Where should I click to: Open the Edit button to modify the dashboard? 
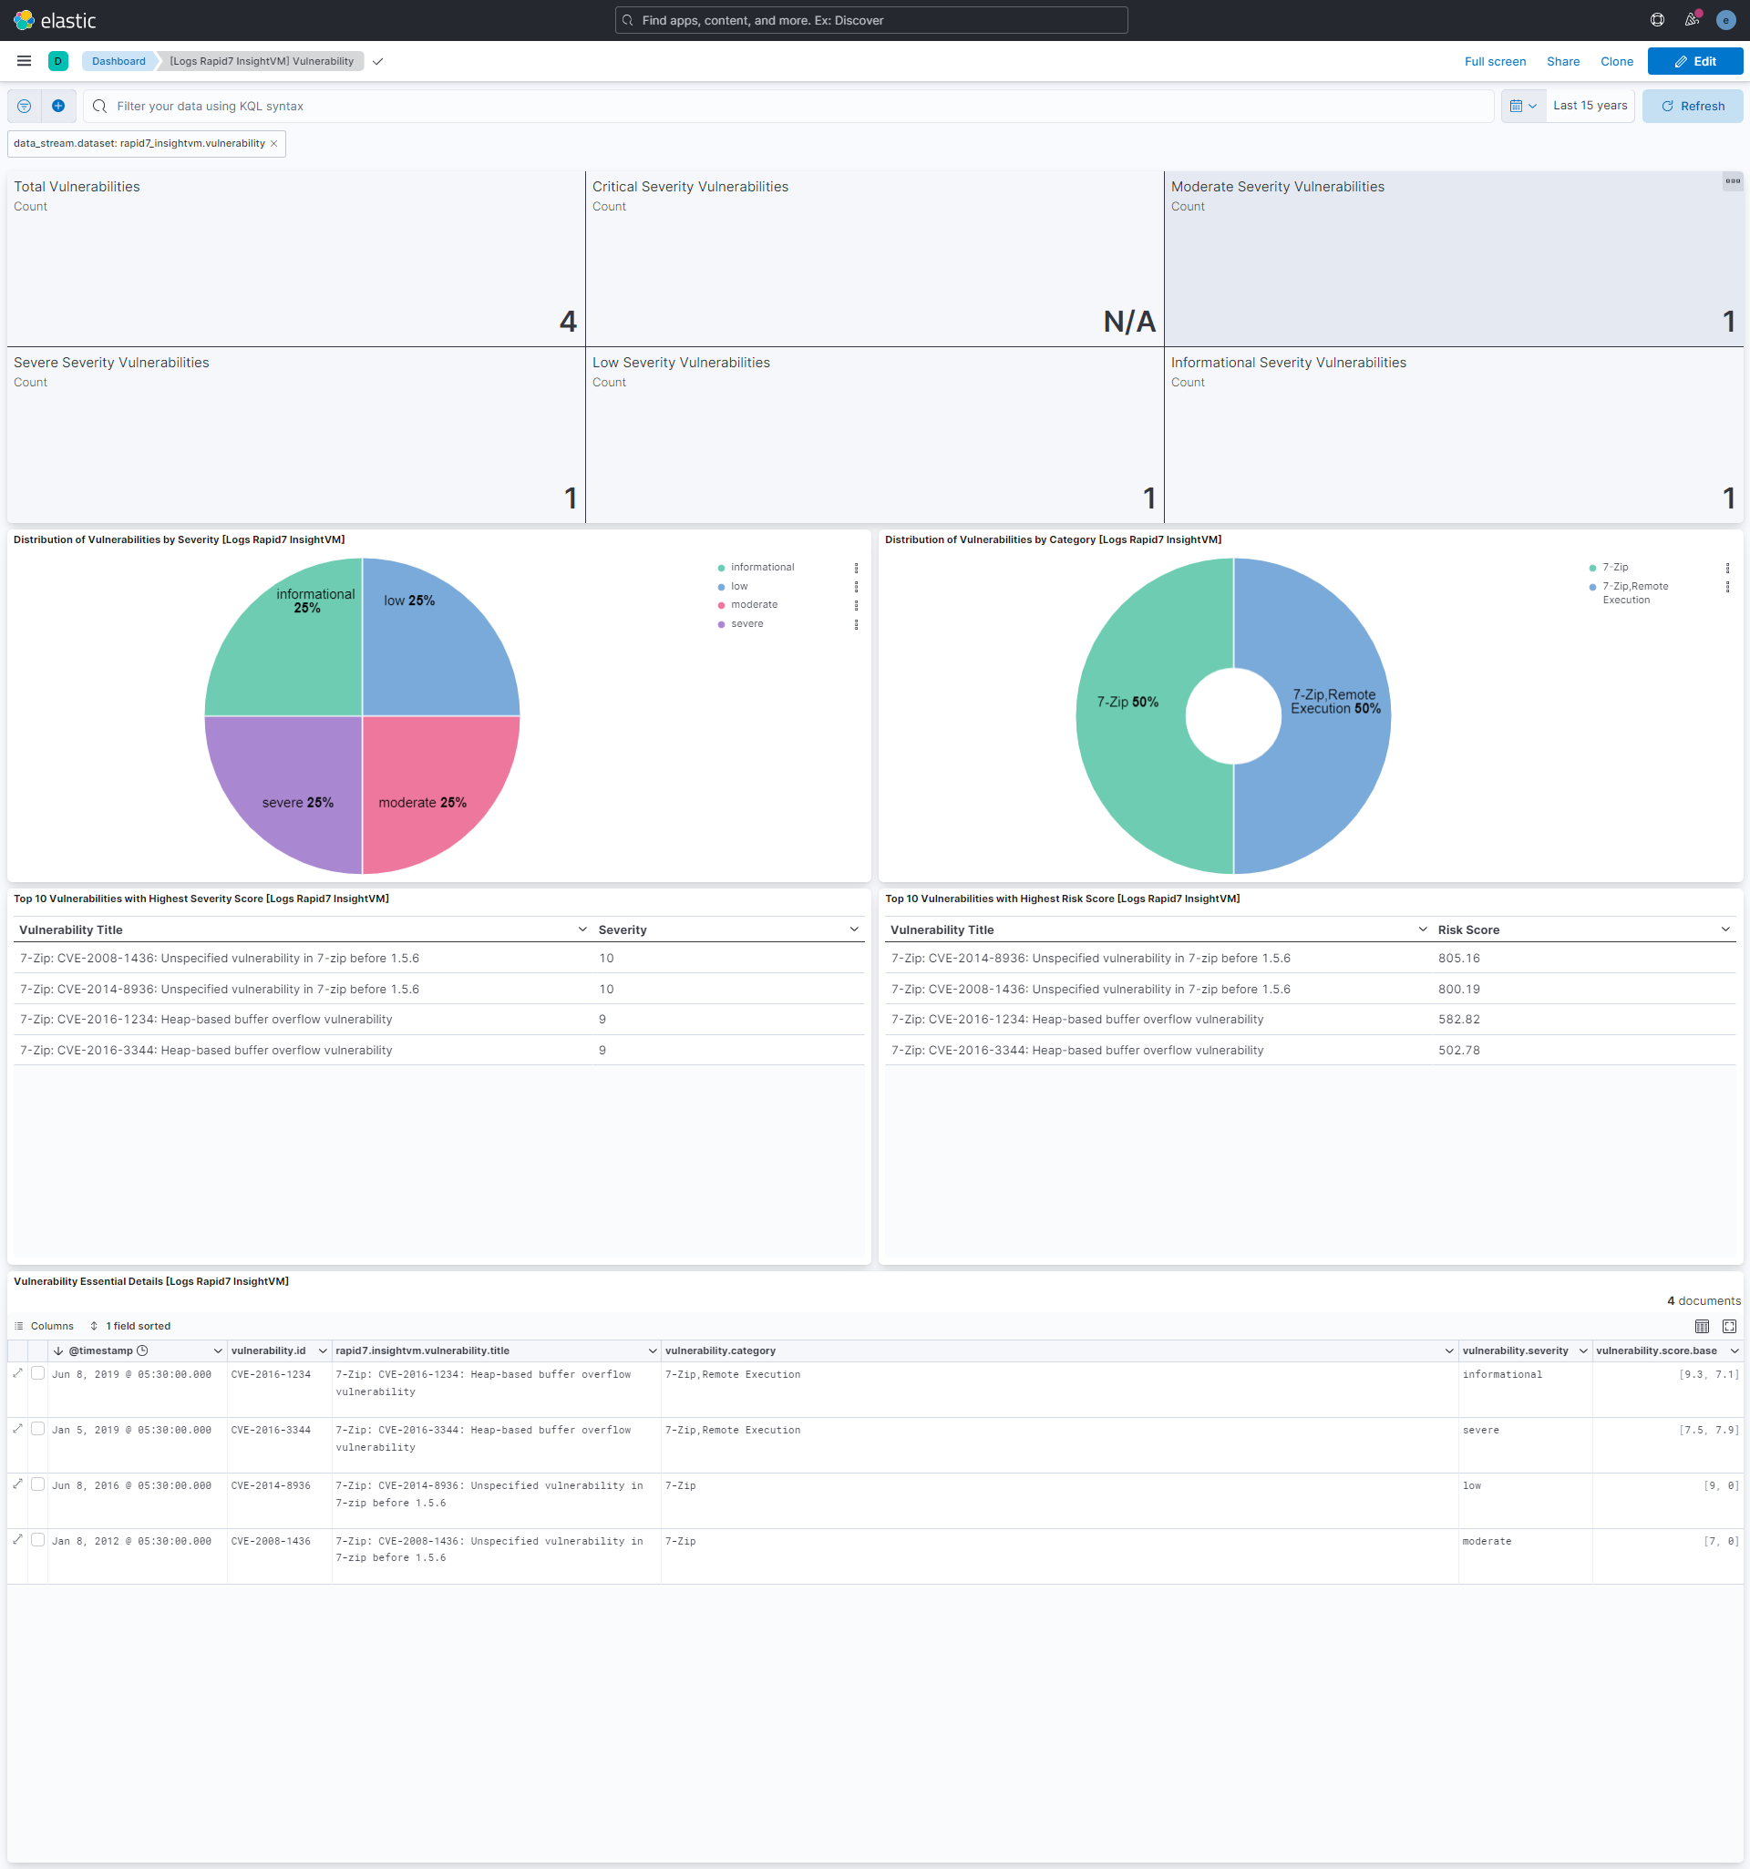[1695, 60]
